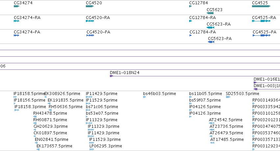Click the CG12784-RA transcript arrow
Image resolution: width=280 pixels, height=151 pixels.
pos(191,21)
